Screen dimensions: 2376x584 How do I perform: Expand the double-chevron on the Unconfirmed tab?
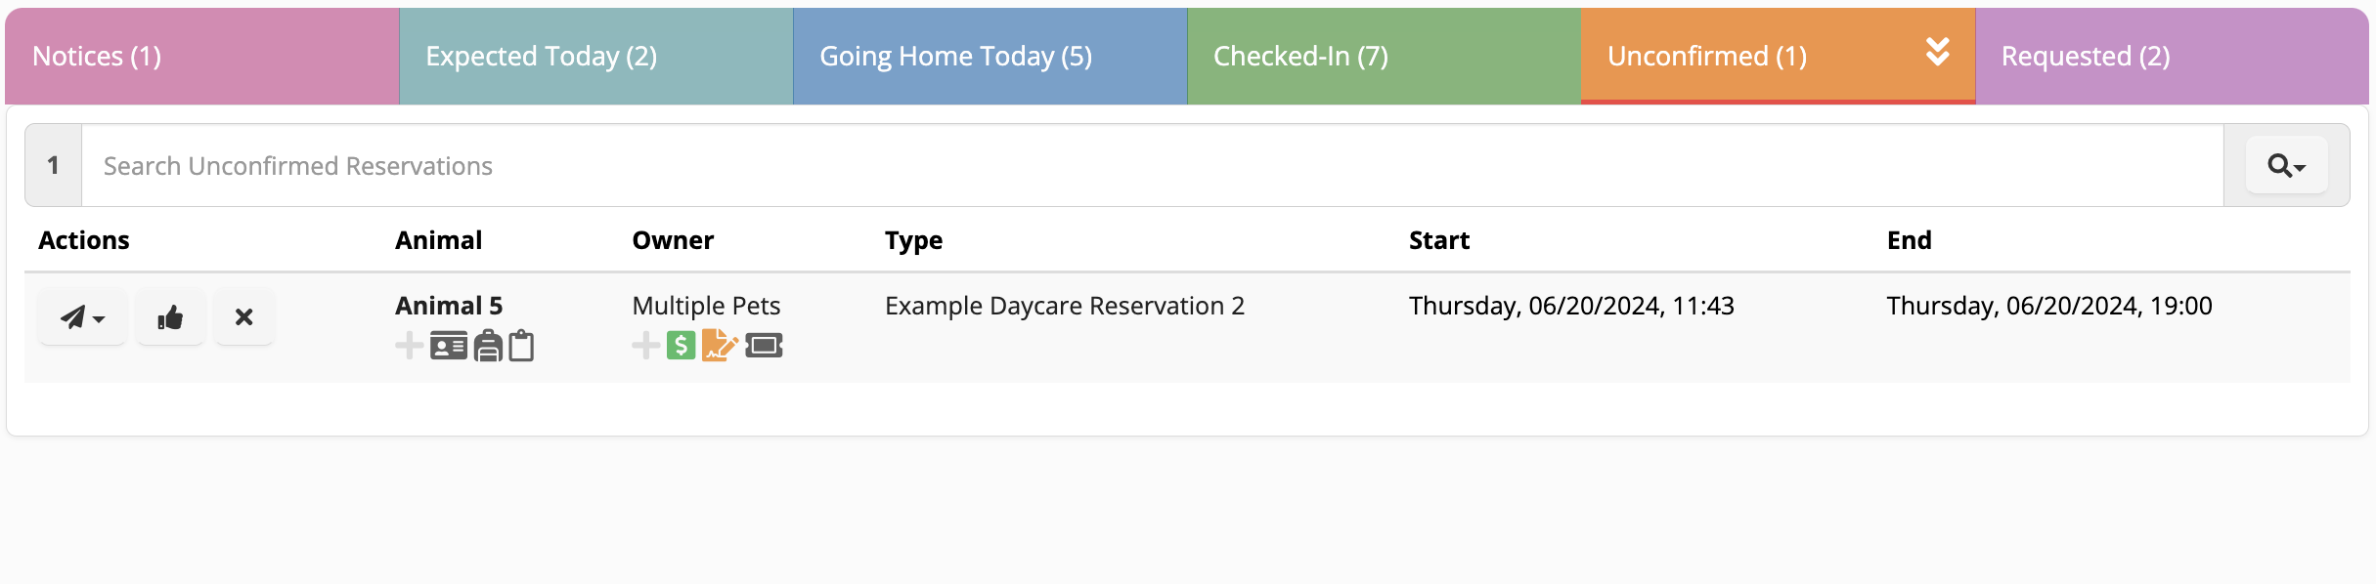(x=1938, y=55)
